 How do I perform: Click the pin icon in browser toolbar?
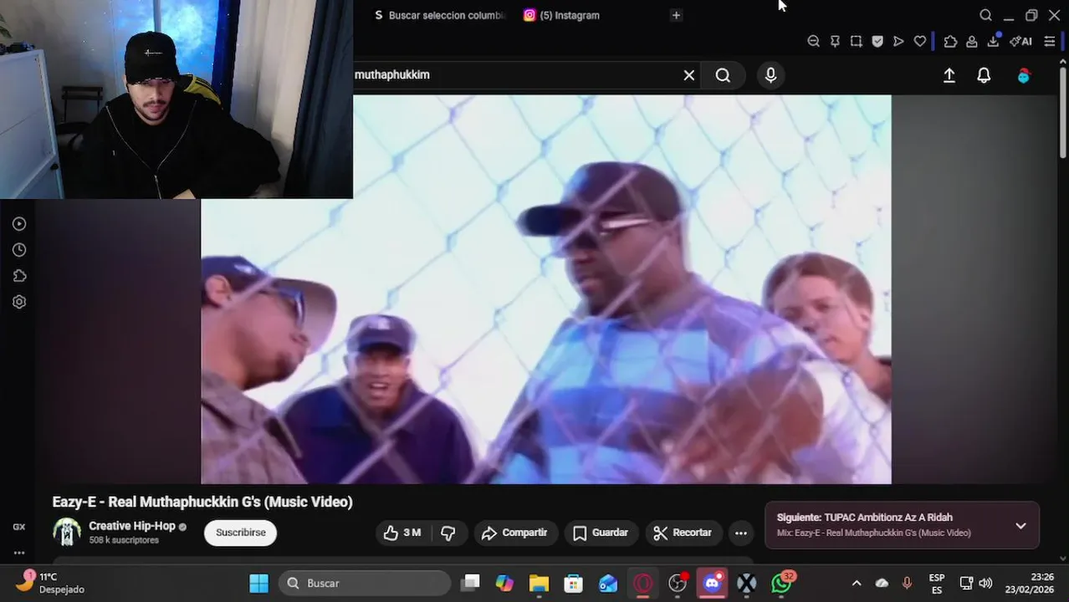(x=835, y=41)
